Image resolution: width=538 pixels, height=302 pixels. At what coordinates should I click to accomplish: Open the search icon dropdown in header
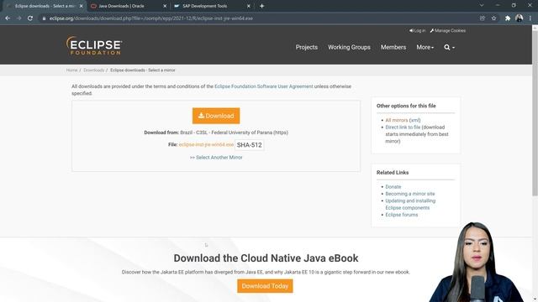pos(449,47)
